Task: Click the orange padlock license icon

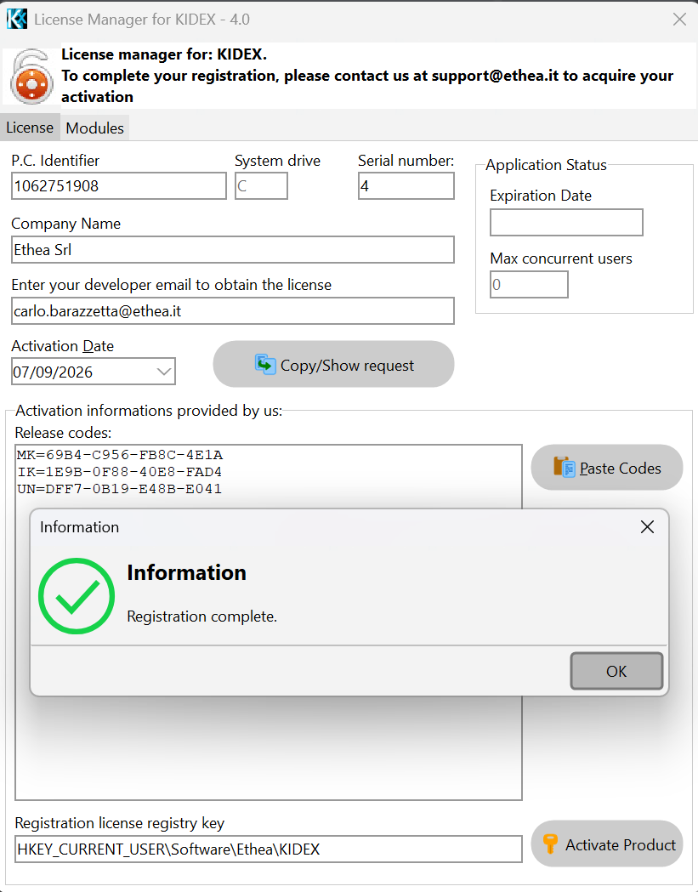Action: pyautogui.click(x=31, y=77)
